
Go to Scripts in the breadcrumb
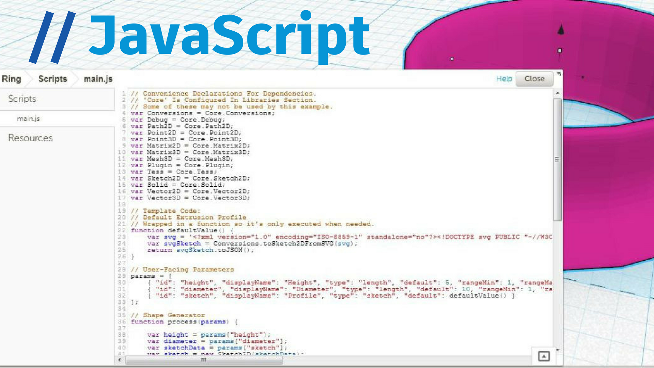(x=52, y=79)
